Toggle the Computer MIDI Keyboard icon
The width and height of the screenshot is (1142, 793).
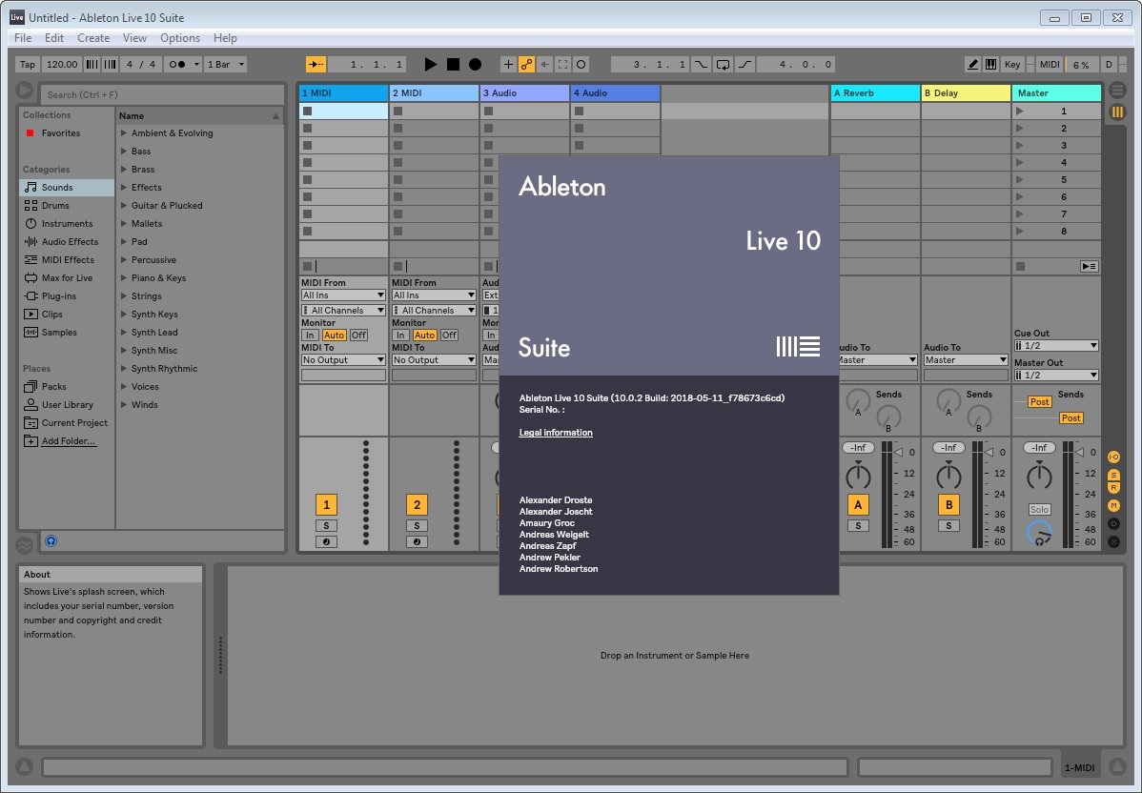click(x=990, y=64)
